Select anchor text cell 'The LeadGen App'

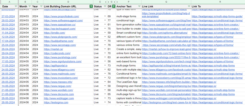point(129,82)
